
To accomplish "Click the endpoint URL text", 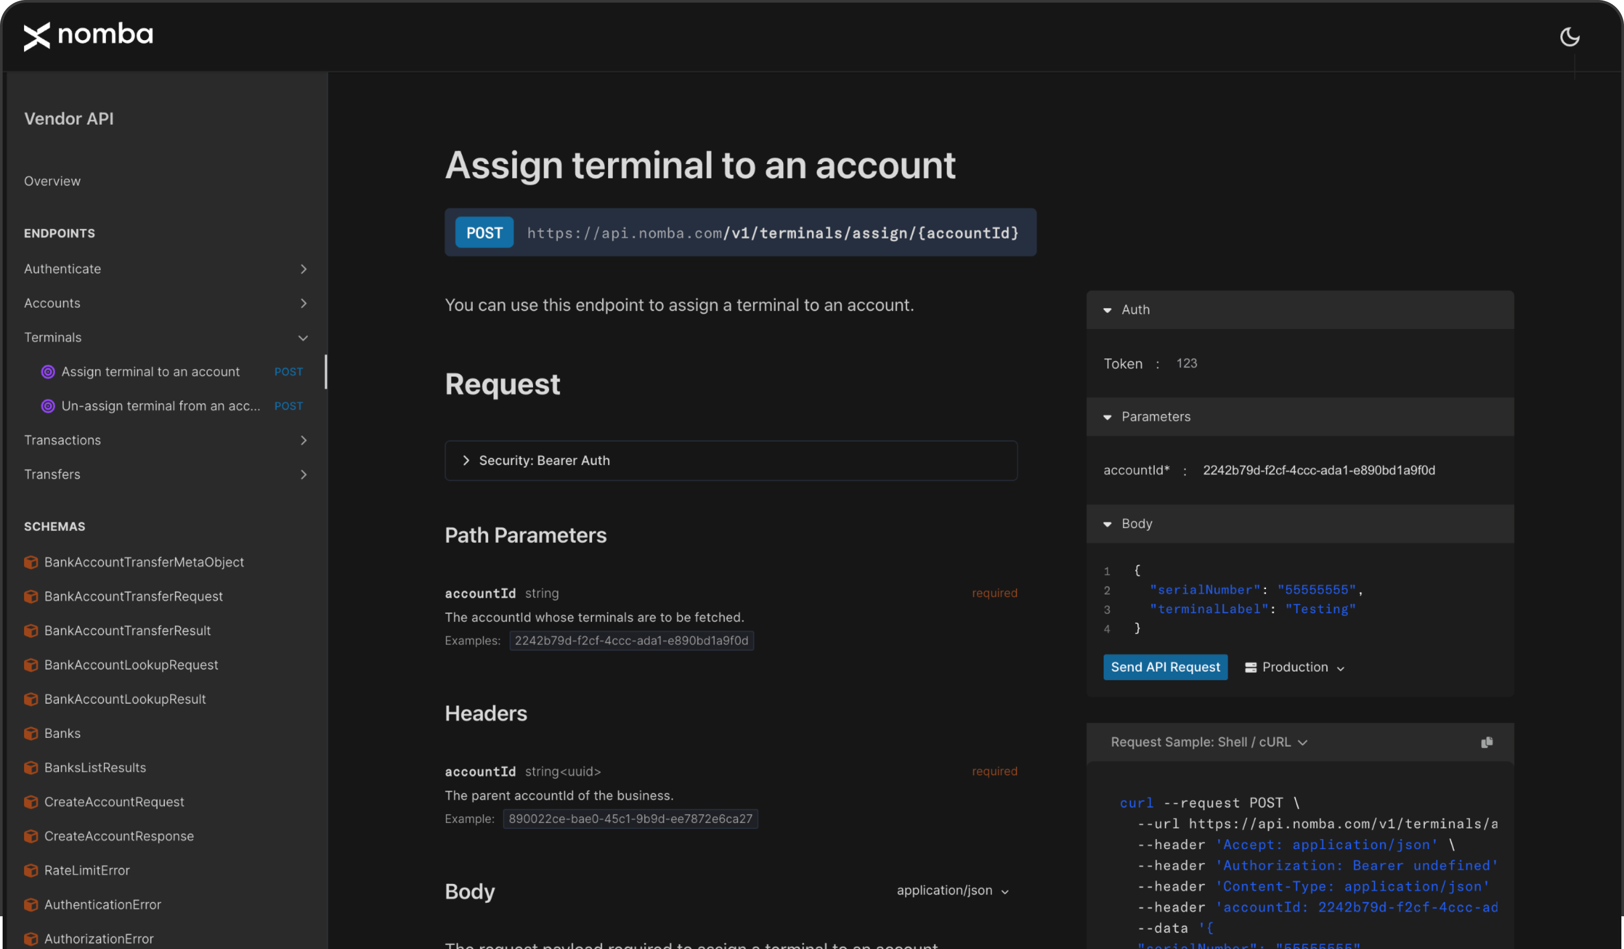I will pyautogui.click(x=773, y=233).
